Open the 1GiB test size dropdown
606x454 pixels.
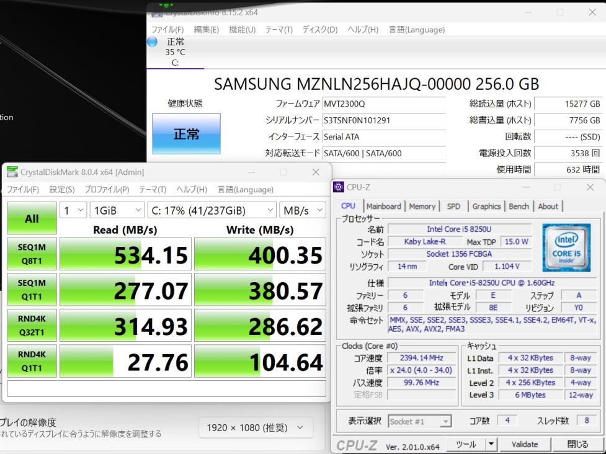click(x=117, y=211)
